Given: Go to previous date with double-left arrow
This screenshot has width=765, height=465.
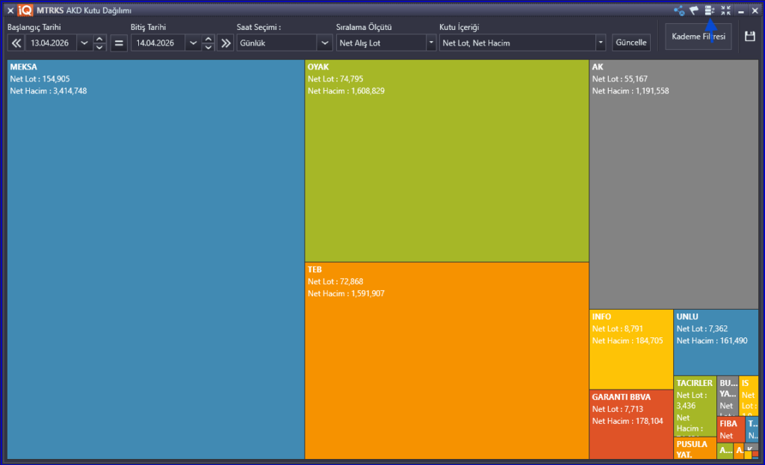Looking at the screenshot, I should click(x=16, y=43).
